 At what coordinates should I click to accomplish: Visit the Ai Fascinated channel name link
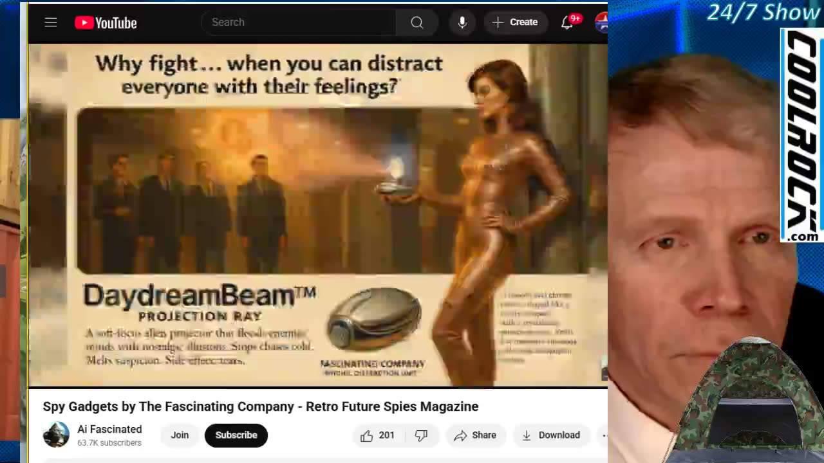pyautogui.click(x=109, y=429)
